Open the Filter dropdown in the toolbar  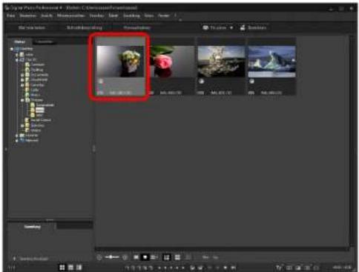coord(218,27)
